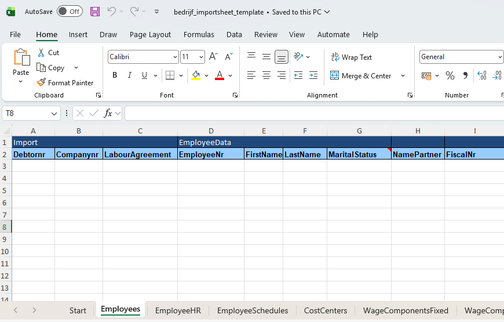Viewport: 504px width, 322px height.
Task: Open the Formulas ribbon tab
Action: click(x=199, y=35)
